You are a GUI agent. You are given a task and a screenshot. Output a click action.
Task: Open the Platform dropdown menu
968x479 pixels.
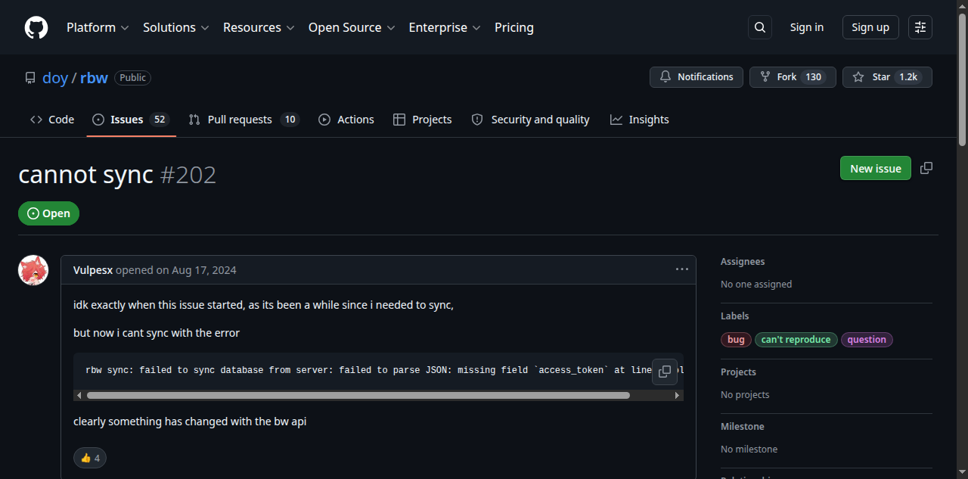click(x=98, y=27)
